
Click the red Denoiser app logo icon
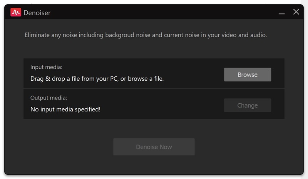pos(16,12)
